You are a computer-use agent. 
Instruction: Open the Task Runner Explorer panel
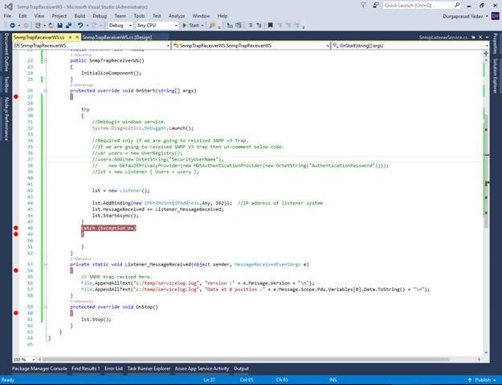(x=149, y=369)
